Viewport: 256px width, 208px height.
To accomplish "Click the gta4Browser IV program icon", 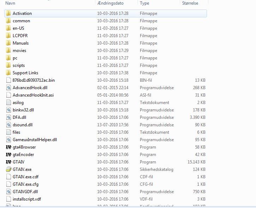I will [x=8, y=147].
